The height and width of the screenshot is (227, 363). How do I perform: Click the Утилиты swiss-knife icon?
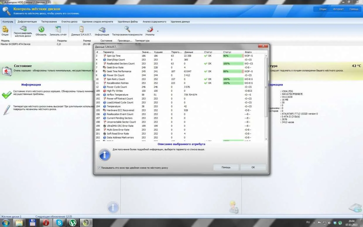tap(150, 29)
